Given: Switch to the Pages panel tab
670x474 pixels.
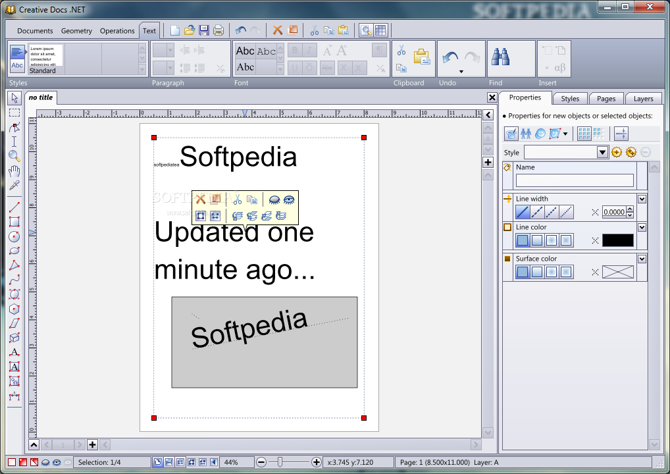Looking at the screenshot, I should (x=606, y=99).
